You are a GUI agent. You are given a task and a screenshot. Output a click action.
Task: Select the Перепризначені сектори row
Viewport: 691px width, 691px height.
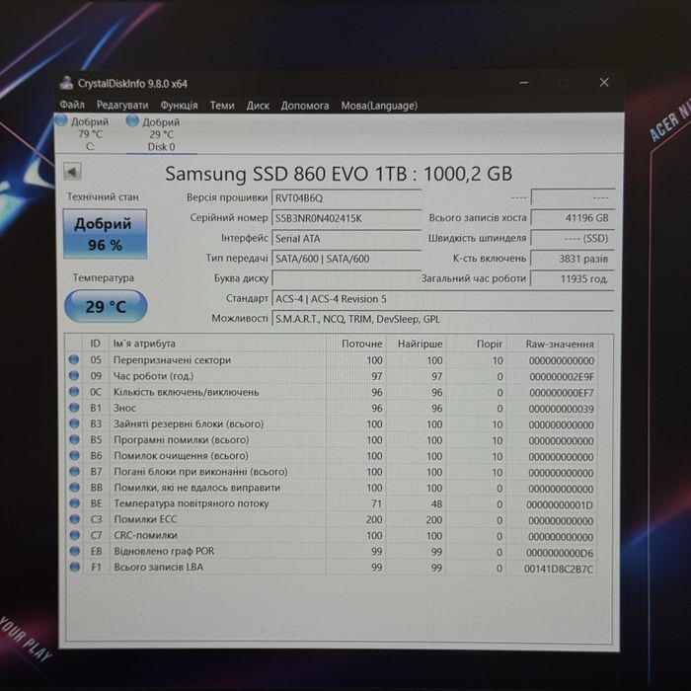click(332, 360)
